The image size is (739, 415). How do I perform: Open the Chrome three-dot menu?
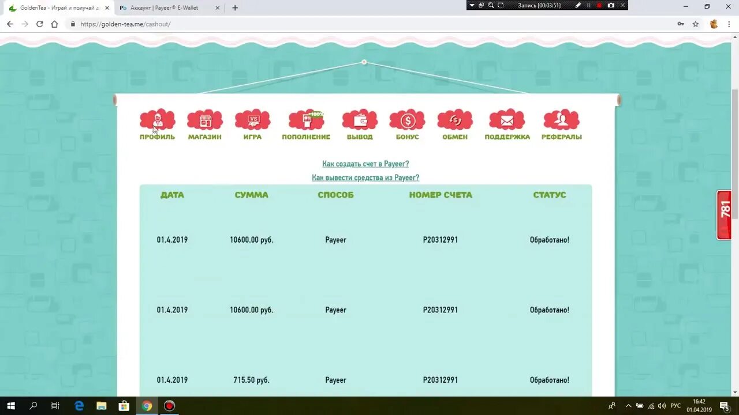pos(730,24)
